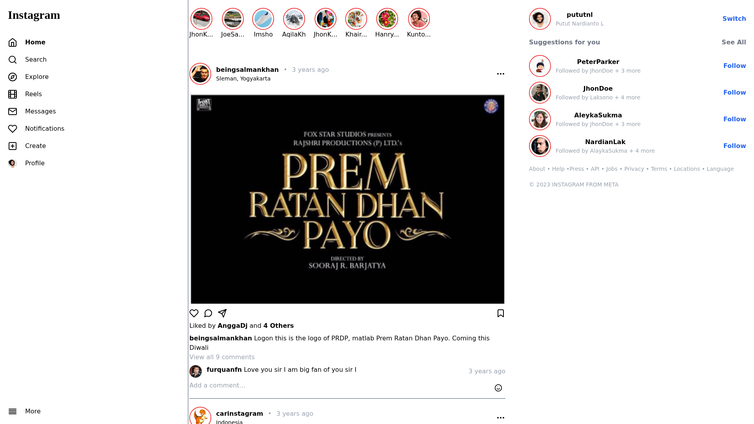
Task: Click 4 Others in liked-by line
Action: click(278, 326)
